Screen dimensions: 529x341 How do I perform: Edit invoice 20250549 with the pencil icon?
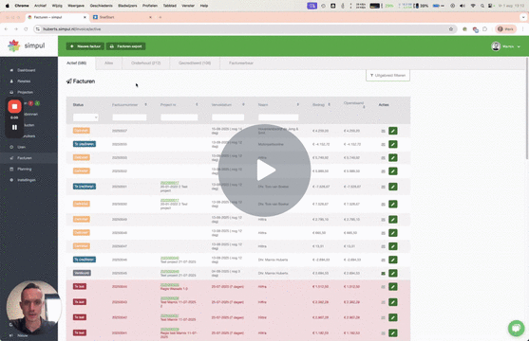point(392,220)
